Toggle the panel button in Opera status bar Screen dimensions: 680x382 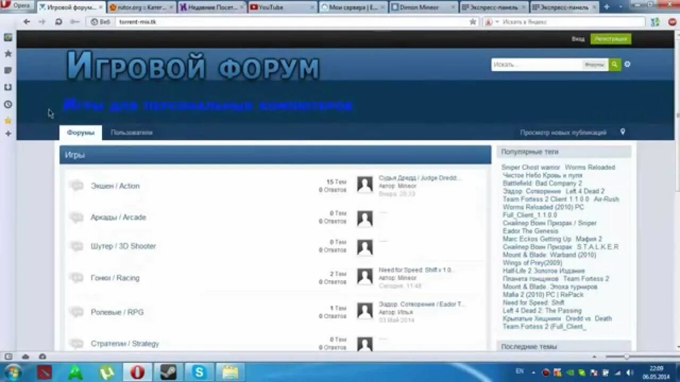pos(8,357)
